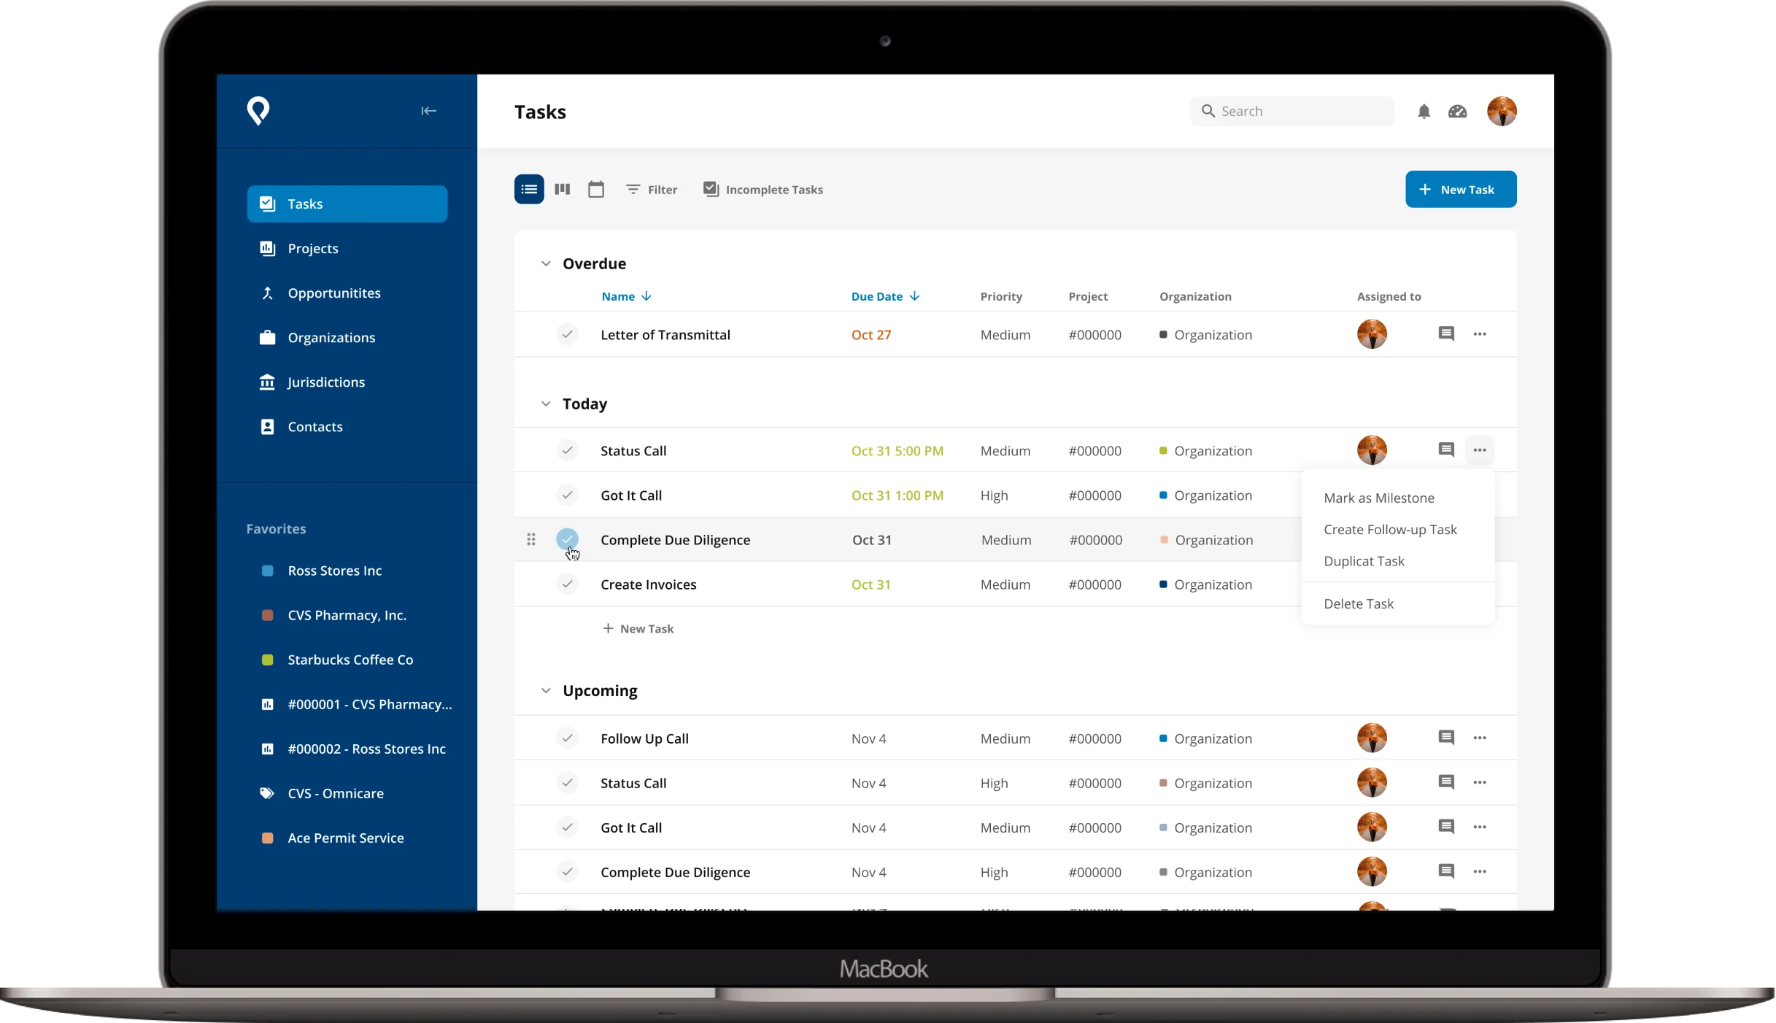Collapse the navigation sidebar
This screenshot has width=1776, height=1023.
(x=428, y=111)
